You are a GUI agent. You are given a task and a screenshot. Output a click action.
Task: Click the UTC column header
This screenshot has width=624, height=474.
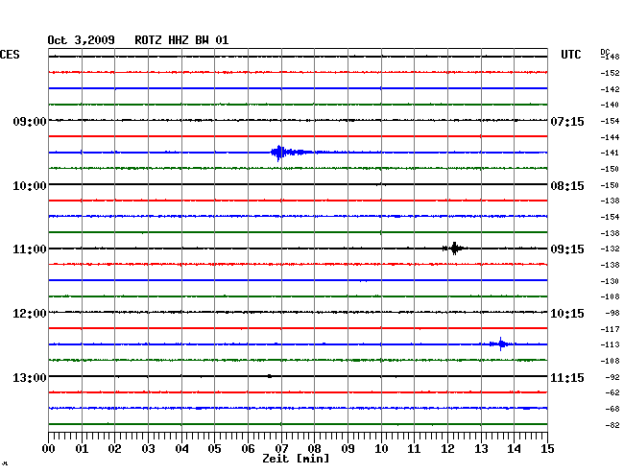pos(570,55)
